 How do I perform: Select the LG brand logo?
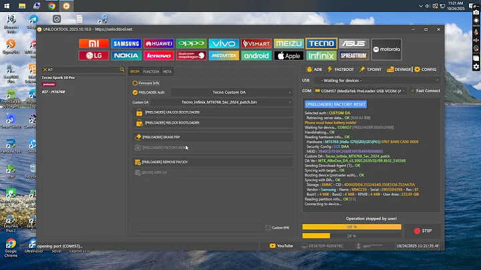point(94,55)
